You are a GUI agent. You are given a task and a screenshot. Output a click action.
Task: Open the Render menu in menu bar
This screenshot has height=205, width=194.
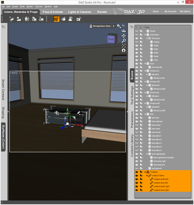[x=30, y=7]
